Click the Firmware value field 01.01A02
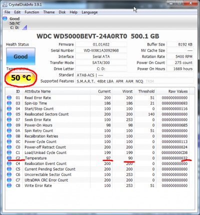The width and height of the screenshot is (200, 215). (x=101, y=44)
